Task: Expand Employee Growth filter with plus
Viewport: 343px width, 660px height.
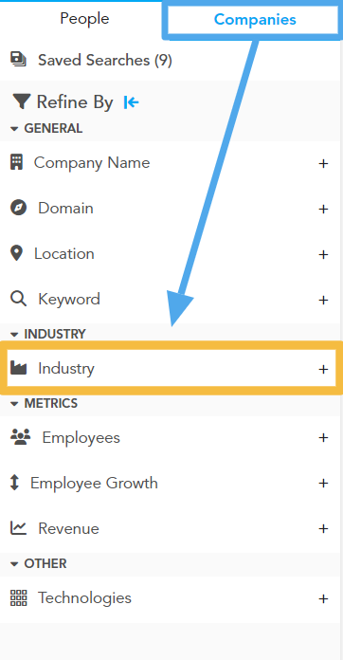Action: (323, 483)
